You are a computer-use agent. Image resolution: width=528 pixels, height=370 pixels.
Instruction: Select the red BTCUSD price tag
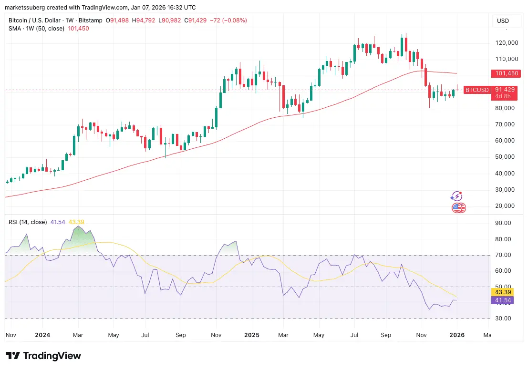click(477, 90)
